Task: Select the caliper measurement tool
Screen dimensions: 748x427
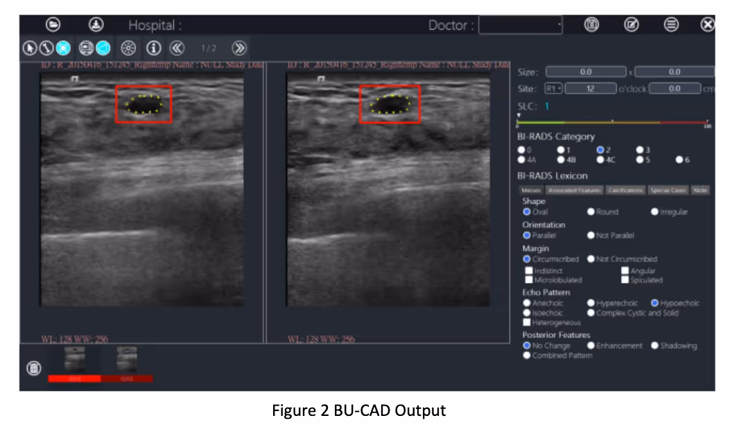Action: point(46,49)
